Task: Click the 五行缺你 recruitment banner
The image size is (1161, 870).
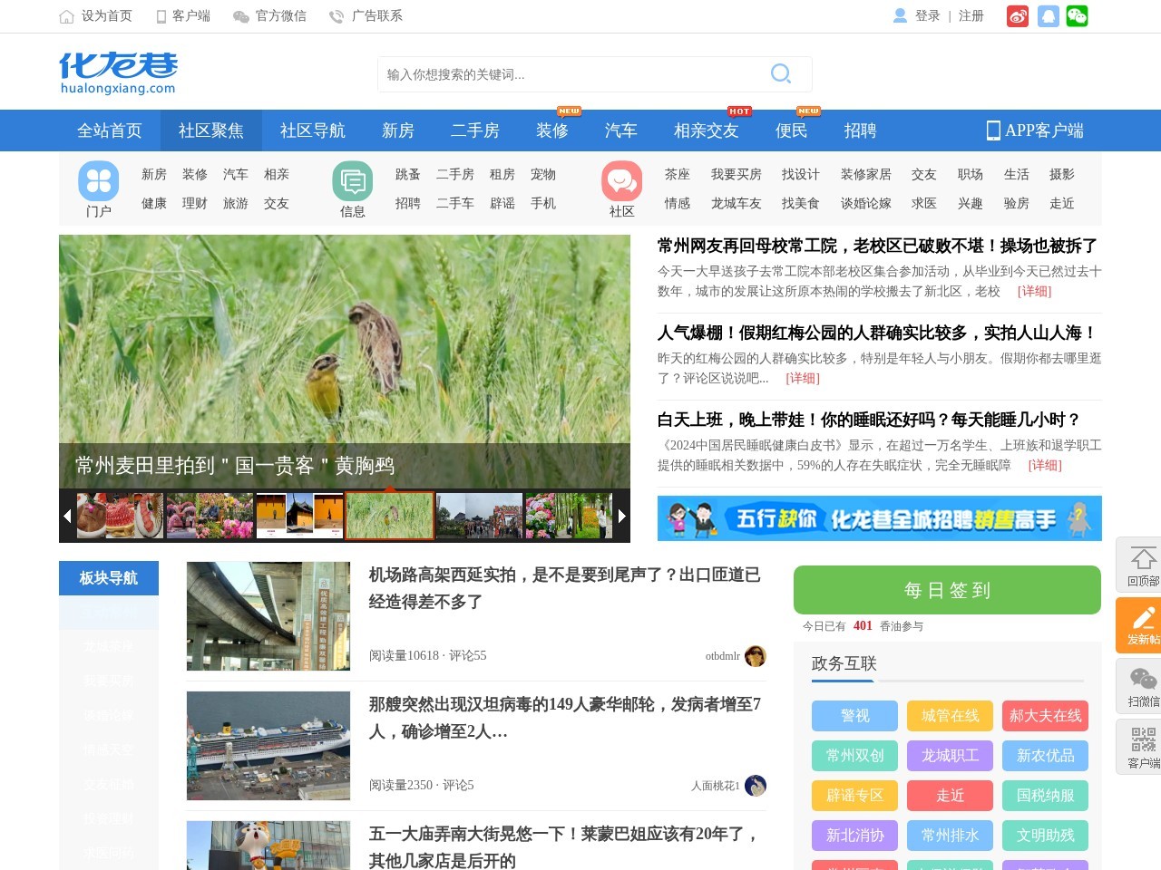Action: pyautogui.click(x=880, y=518)
